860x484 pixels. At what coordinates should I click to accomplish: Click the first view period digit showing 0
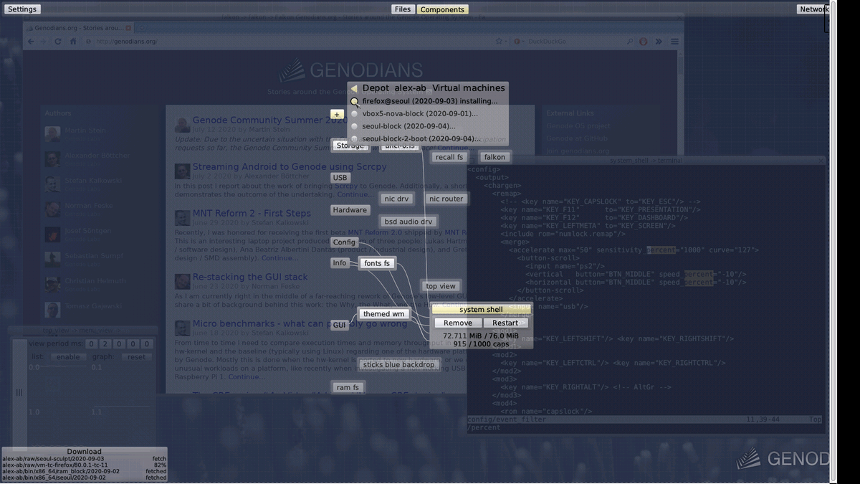pos(92,344)
